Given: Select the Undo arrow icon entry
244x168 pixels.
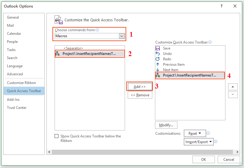Looking at the screenshot, I should coord(158,54).
